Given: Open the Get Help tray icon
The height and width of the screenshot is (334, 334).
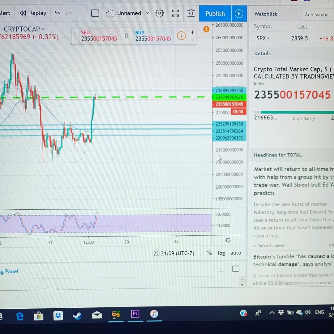Looking at the screenshot, I should [243, 313].
